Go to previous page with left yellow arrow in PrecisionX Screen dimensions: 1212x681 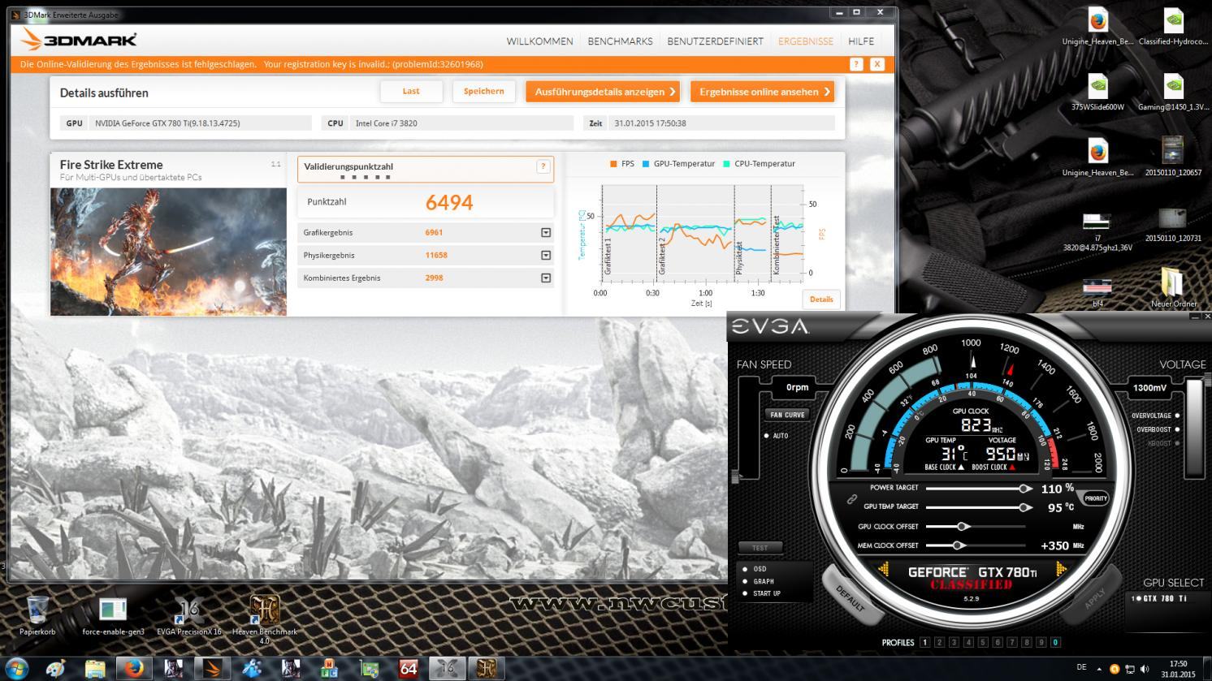(884, 571)
